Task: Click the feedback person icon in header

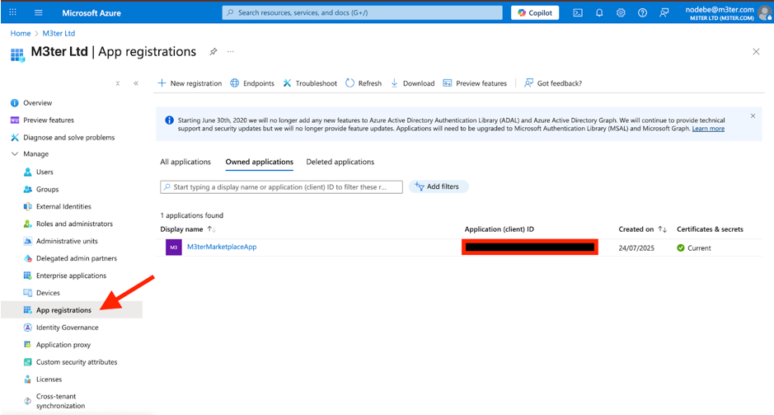Action: (664, 13)
